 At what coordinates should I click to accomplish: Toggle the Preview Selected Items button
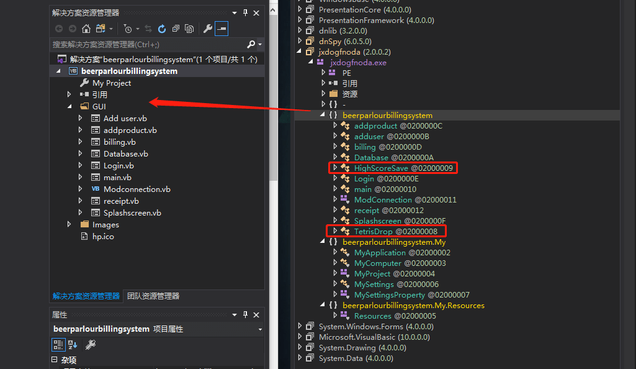222,29
